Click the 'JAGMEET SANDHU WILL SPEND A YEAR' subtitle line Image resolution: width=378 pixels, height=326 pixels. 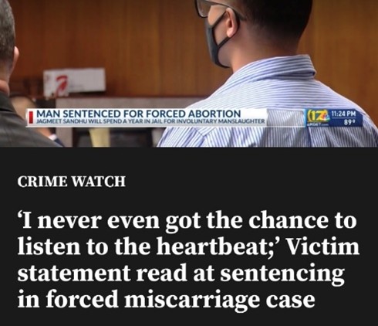pyautogui.click(x=150, y=121)
